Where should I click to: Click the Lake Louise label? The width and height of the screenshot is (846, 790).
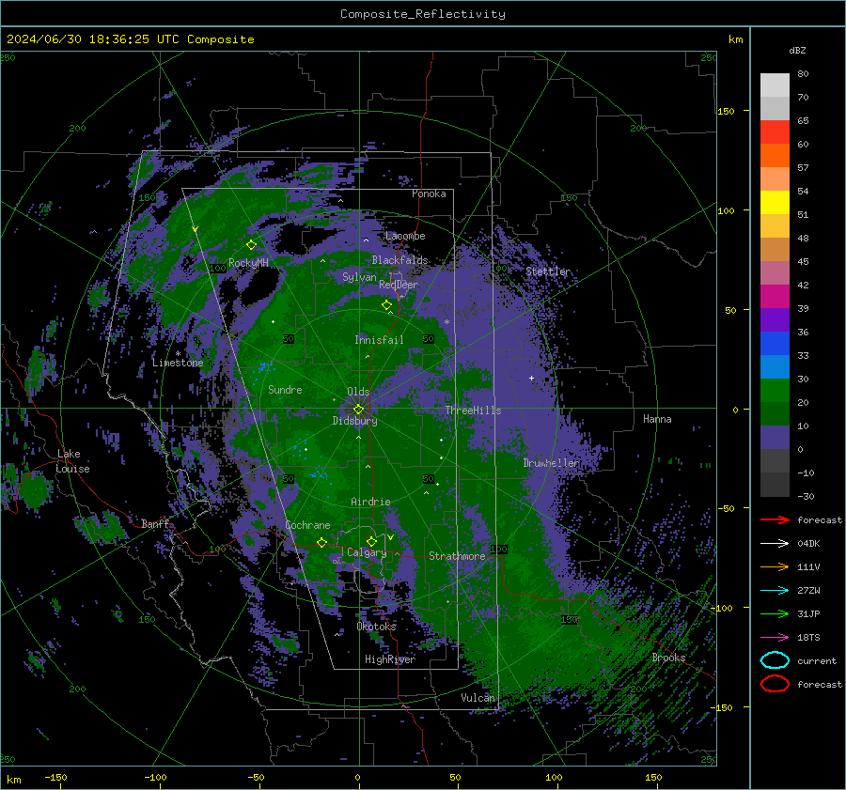72,461
